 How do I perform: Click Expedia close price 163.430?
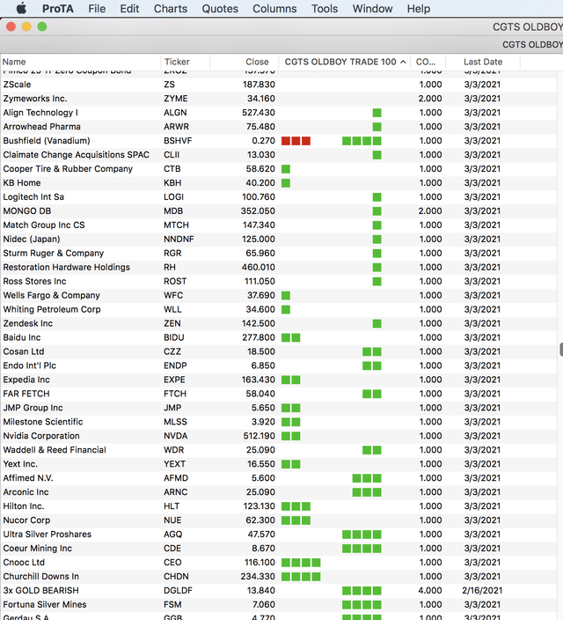tap(259, 380)
